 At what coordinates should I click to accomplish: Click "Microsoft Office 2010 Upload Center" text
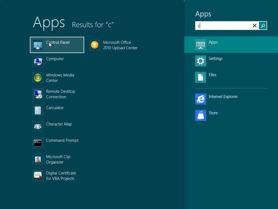[120, 45]
